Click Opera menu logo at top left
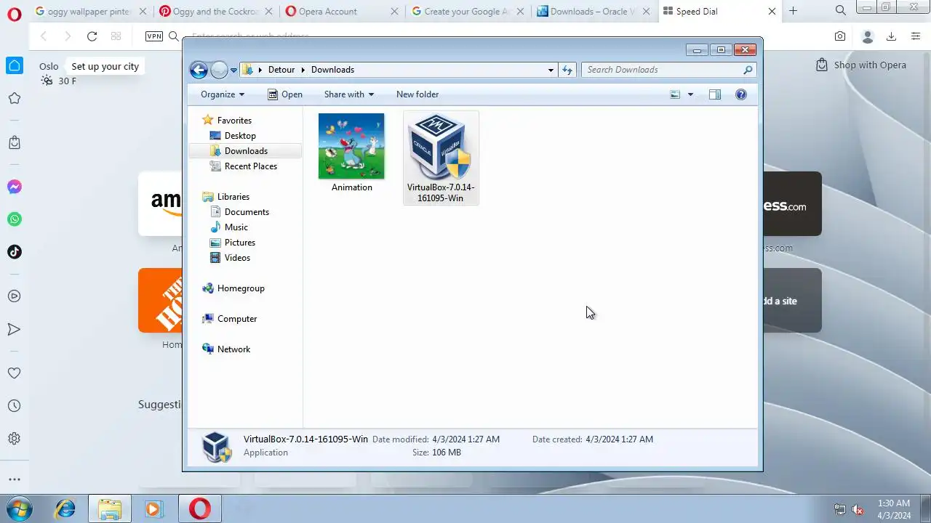 (x=14, y=14)
